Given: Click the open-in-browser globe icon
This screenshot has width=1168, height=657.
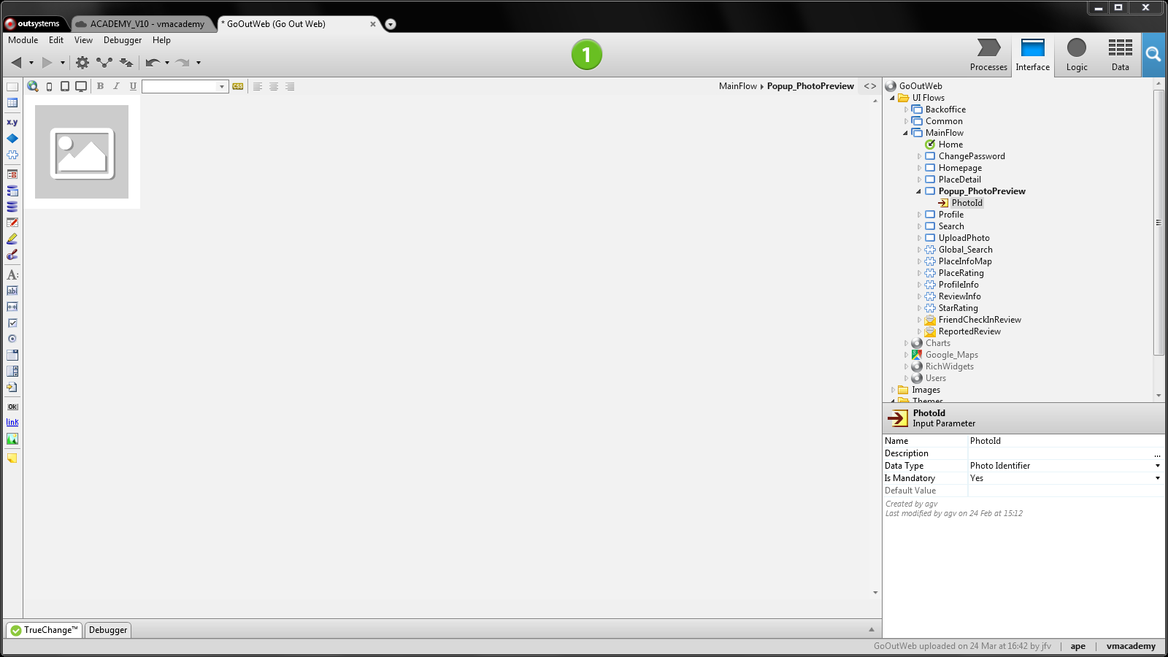Looking at the screenshot, I should point(32,86).
